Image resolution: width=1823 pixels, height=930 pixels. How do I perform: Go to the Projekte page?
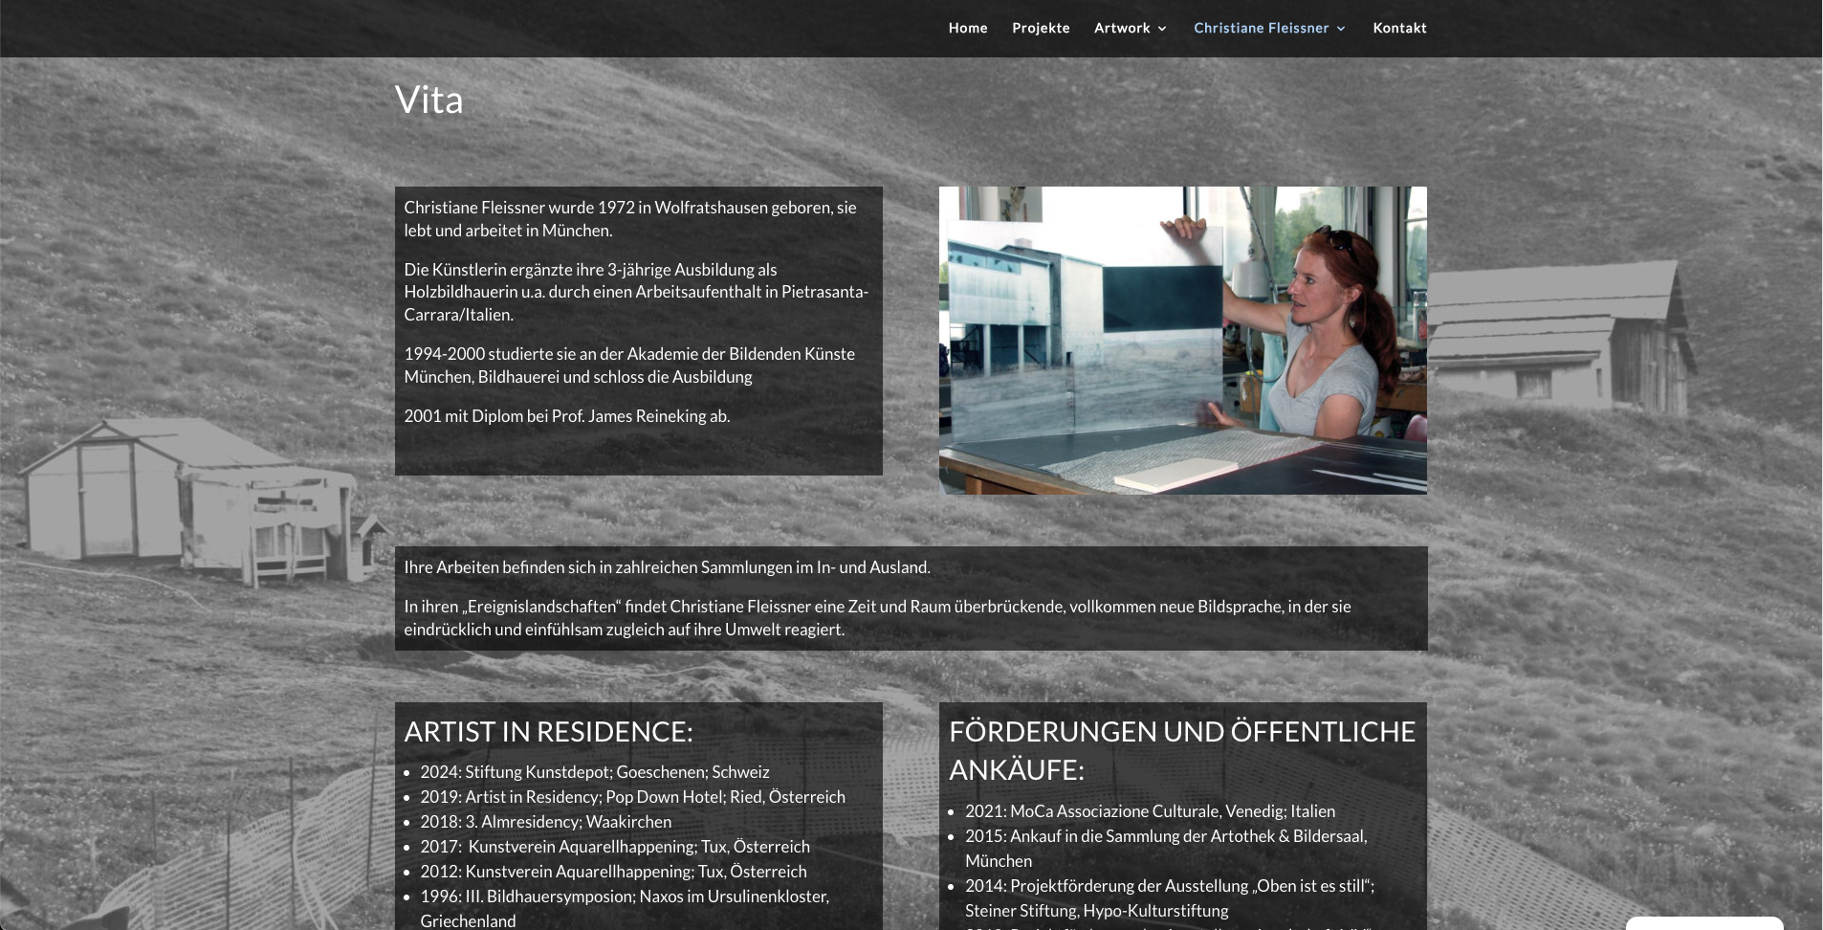1041,28
